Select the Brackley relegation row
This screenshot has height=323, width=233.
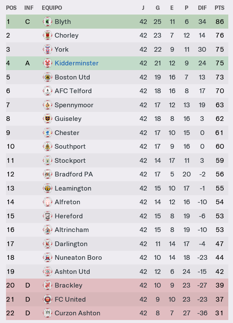117,285
